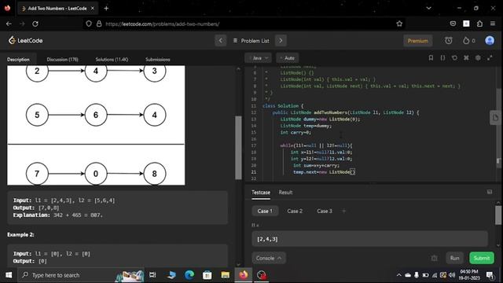Click the Premium button
This screenshot has width=503, height=283.
[x=417, y=41]
